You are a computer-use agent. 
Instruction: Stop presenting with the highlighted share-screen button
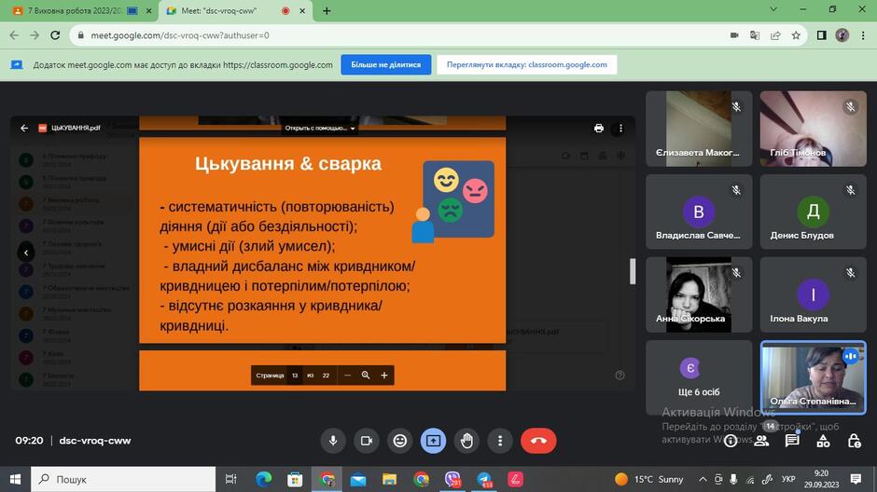tap(433, 441)
